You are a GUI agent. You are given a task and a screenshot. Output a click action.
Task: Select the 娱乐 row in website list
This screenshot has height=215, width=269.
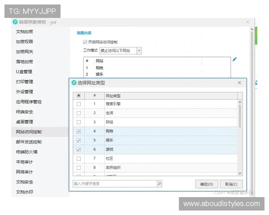(157, 74)
